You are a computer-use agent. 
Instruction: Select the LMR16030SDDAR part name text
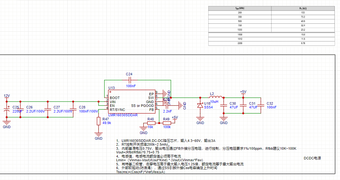tap(123, 115)
